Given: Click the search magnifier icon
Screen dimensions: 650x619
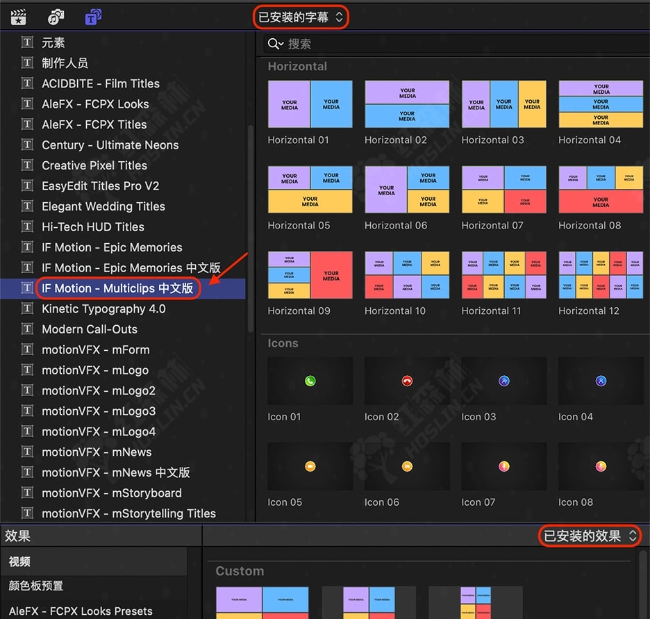Looking at the screenshot, I should pyautogui.click(x=273, y=44).
